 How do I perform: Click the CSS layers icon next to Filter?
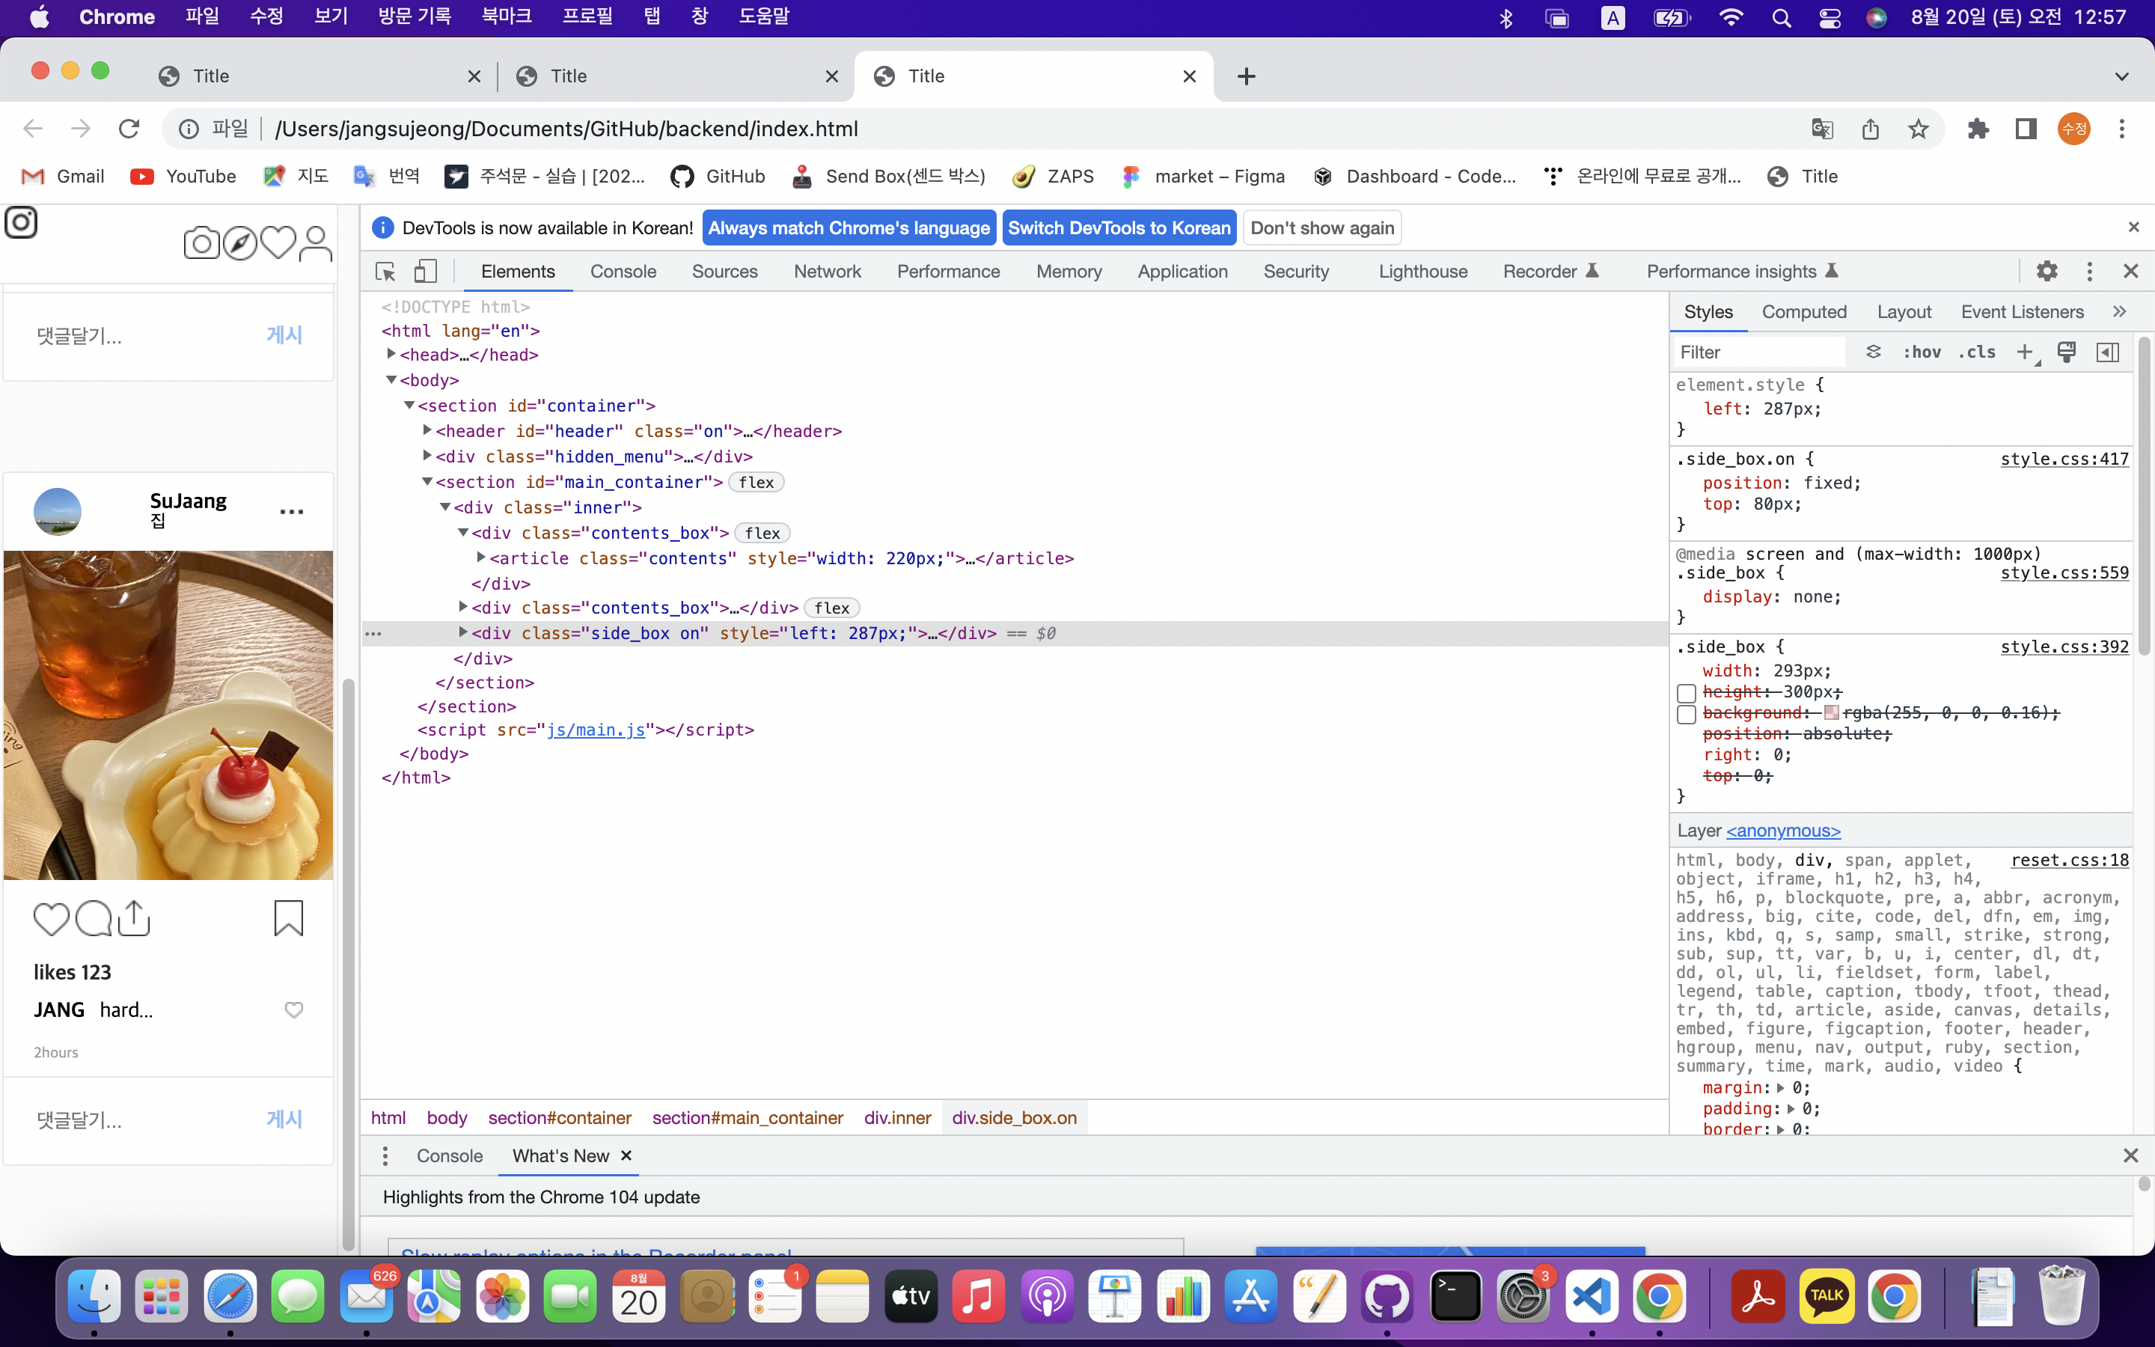click(x=1874, y=352)
